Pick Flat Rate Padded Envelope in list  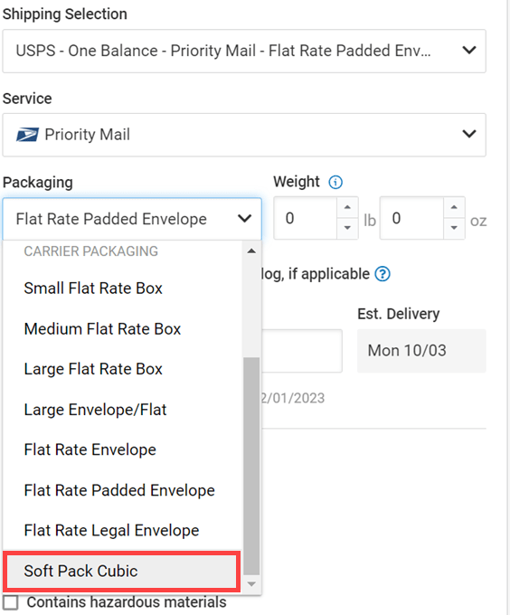[122, 491]
